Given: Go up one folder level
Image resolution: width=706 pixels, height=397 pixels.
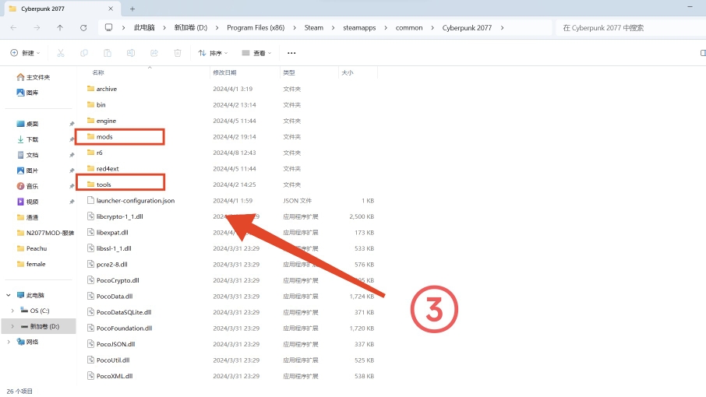Looking at the screenshot, I should coord(60,27).
